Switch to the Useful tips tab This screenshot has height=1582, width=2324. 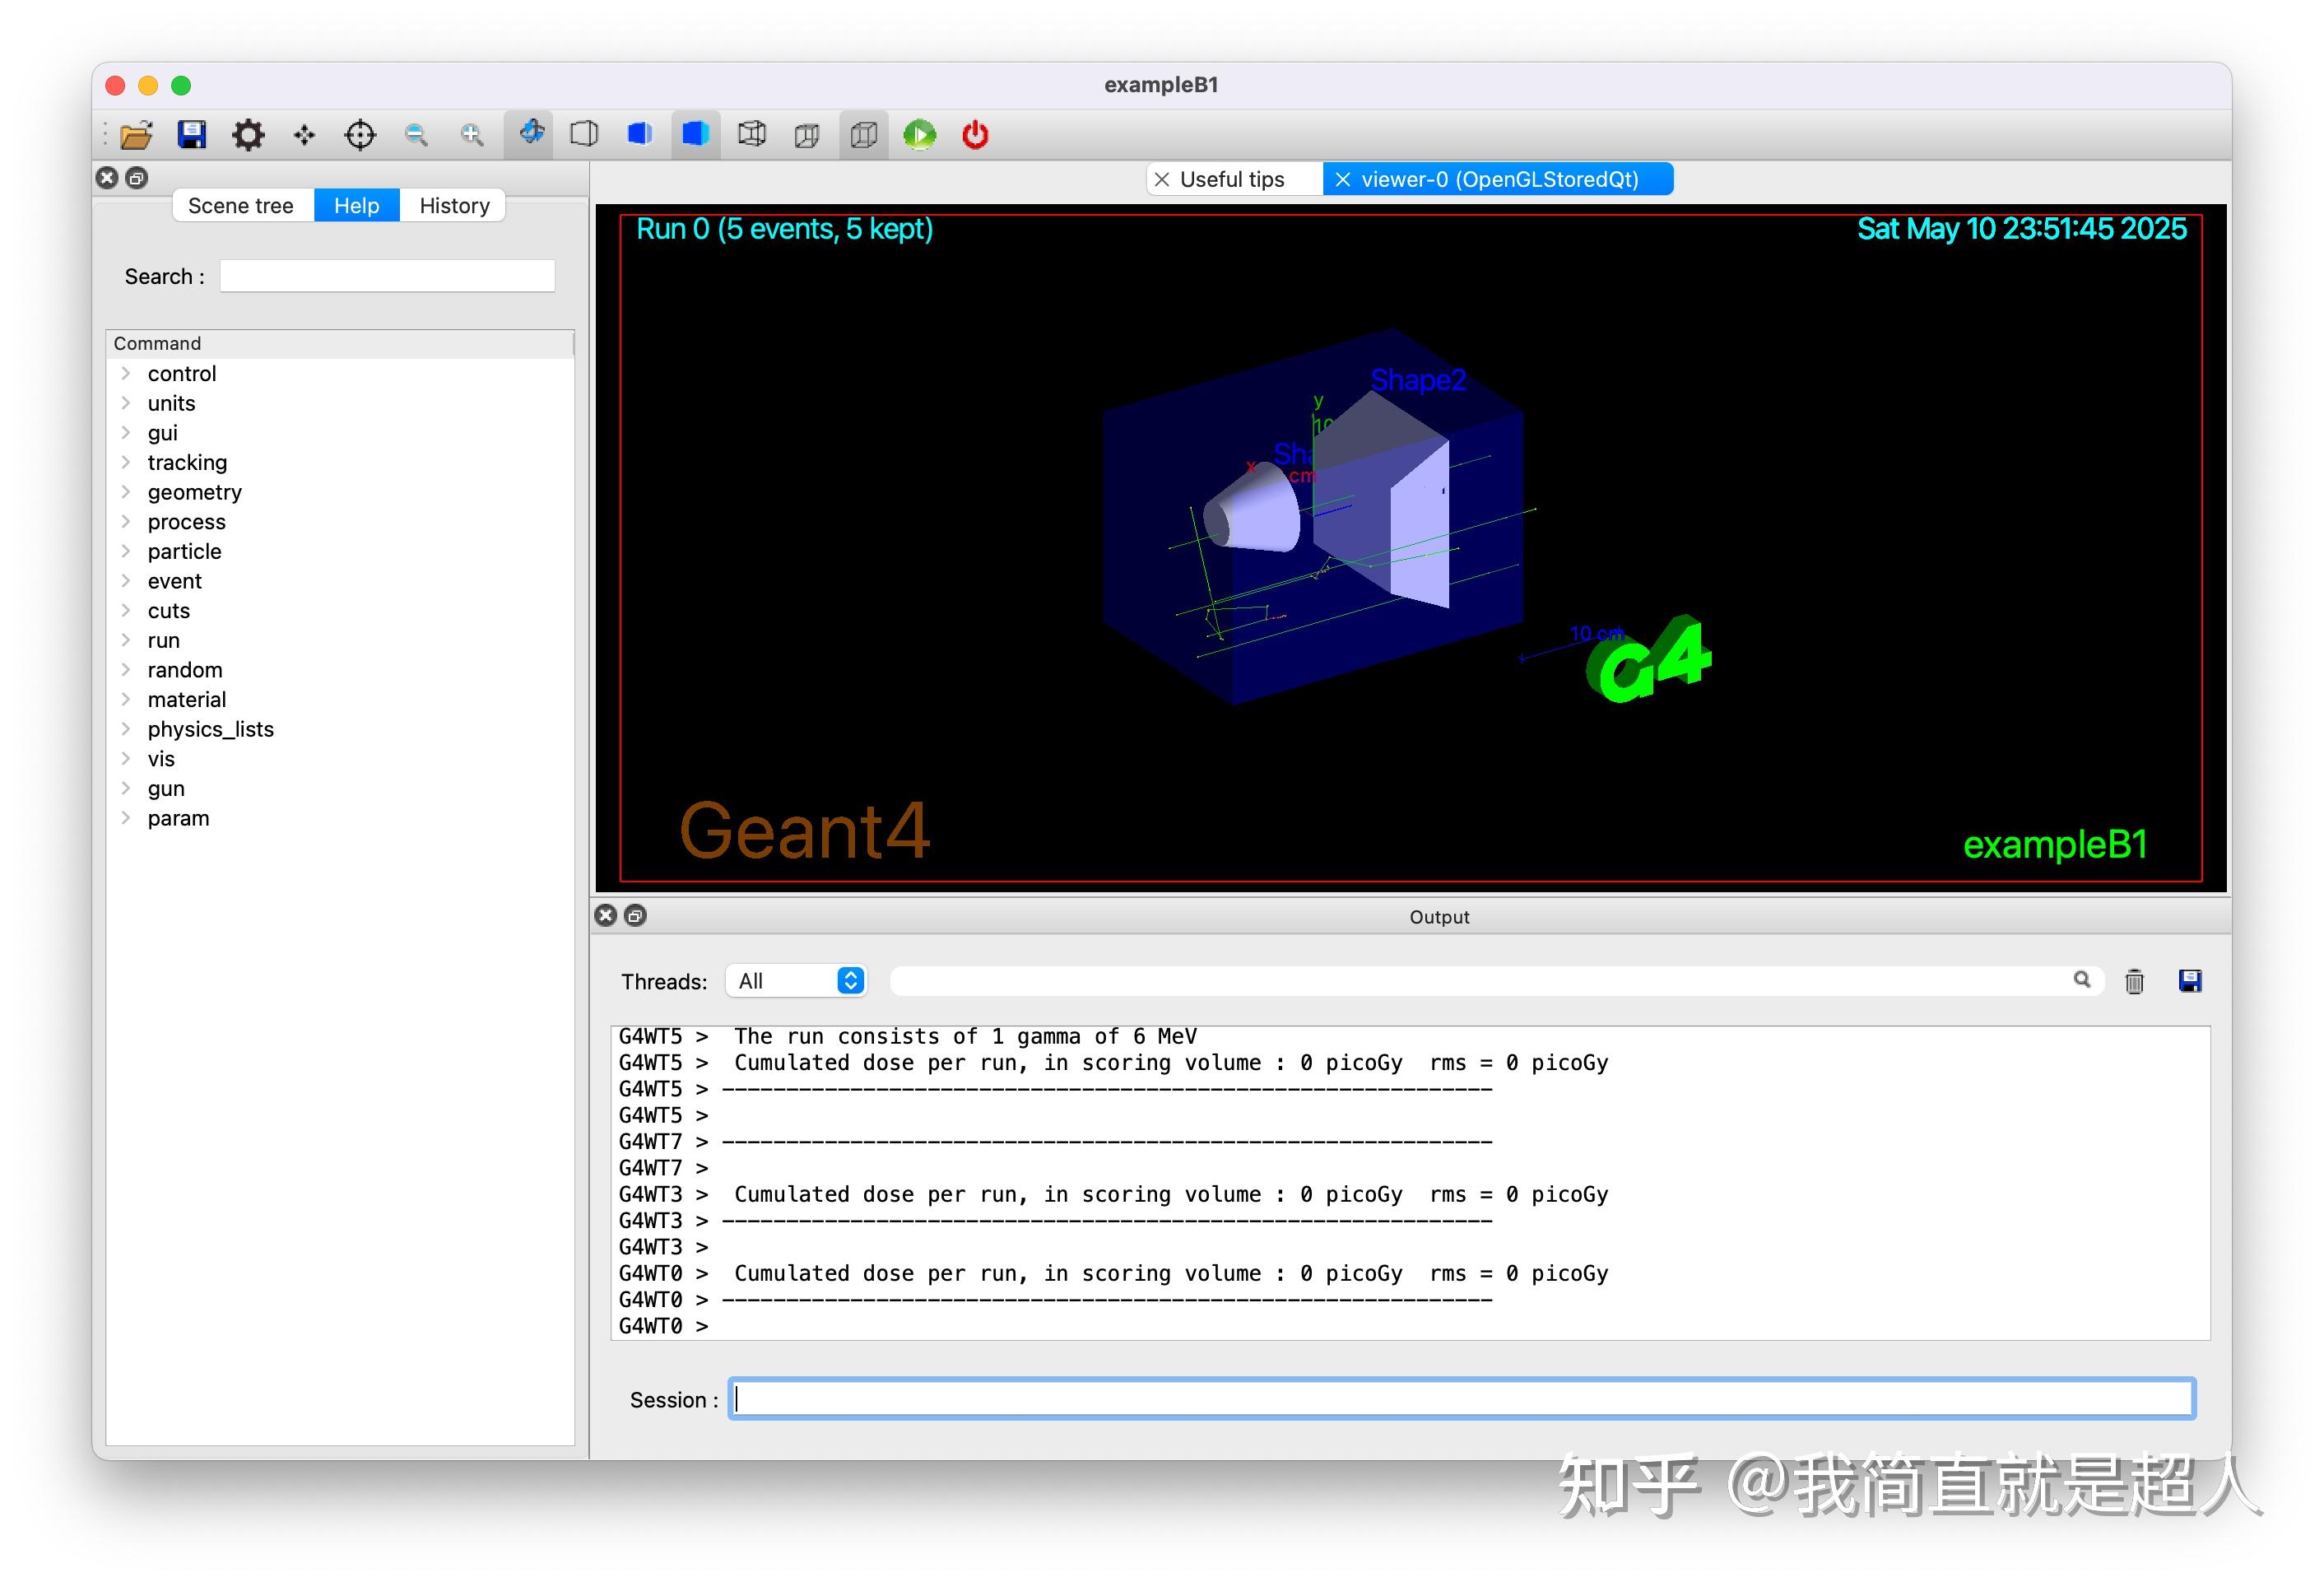click(x=1232, y=179)
